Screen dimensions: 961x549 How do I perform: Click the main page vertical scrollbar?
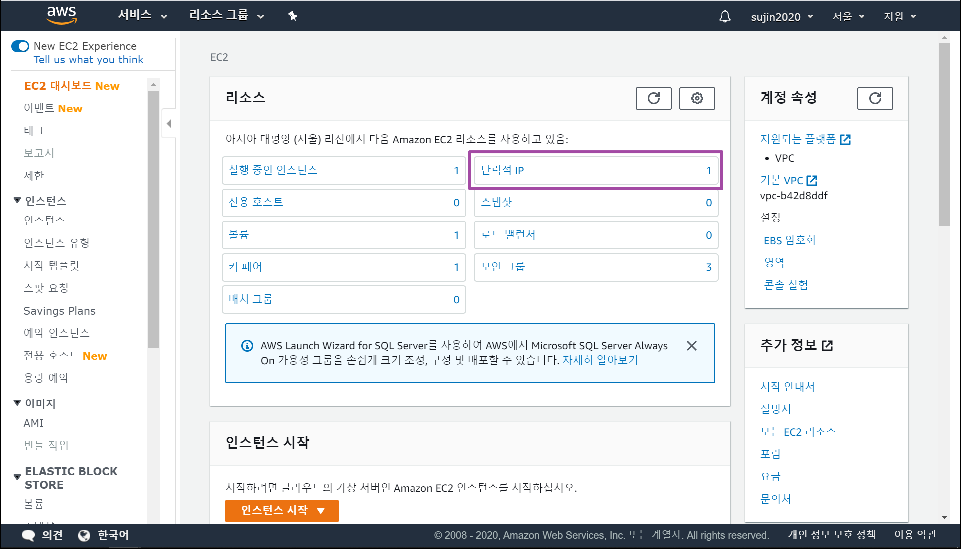coord(944,135)
